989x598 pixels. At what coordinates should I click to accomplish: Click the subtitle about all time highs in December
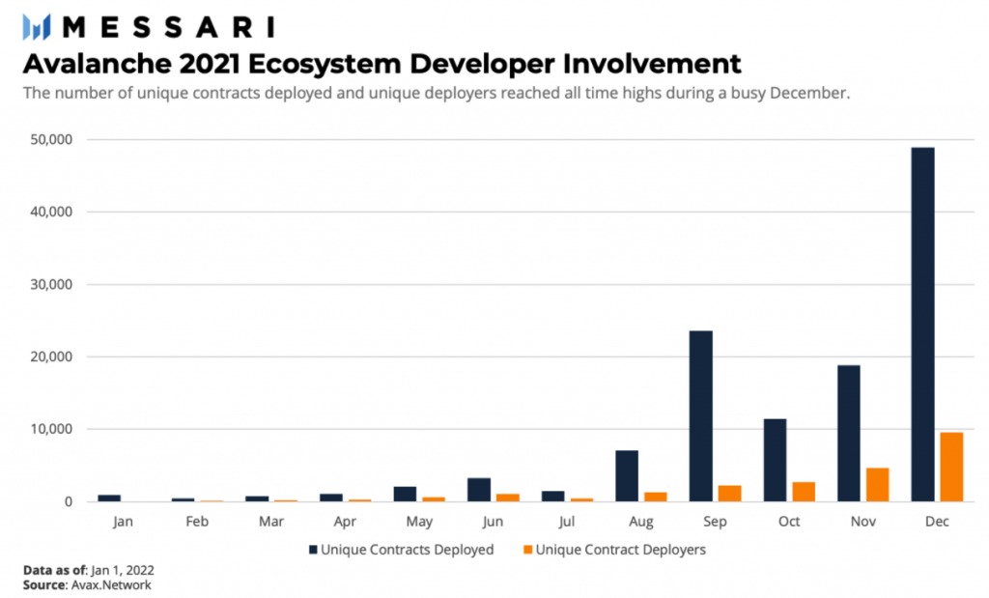click(437, 94)
